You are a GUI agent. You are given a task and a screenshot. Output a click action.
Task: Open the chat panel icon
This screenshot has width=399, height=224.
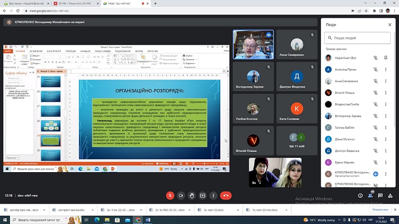(380, 195)
